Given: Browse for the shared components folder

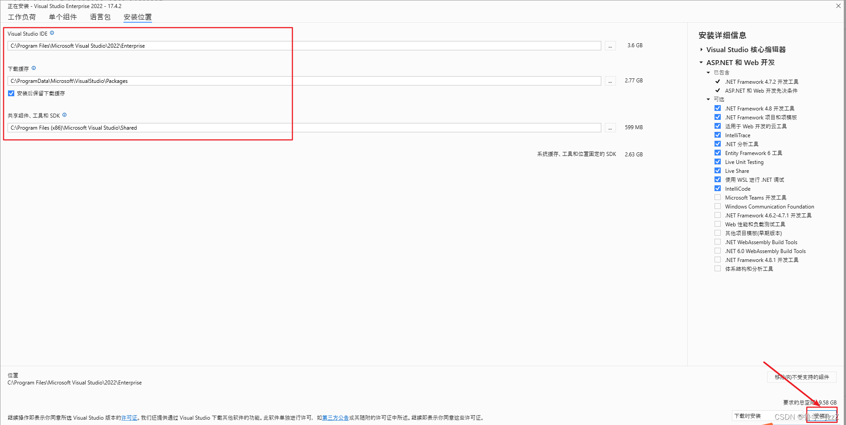Looking at the screenshot, I should pos(610,128).
